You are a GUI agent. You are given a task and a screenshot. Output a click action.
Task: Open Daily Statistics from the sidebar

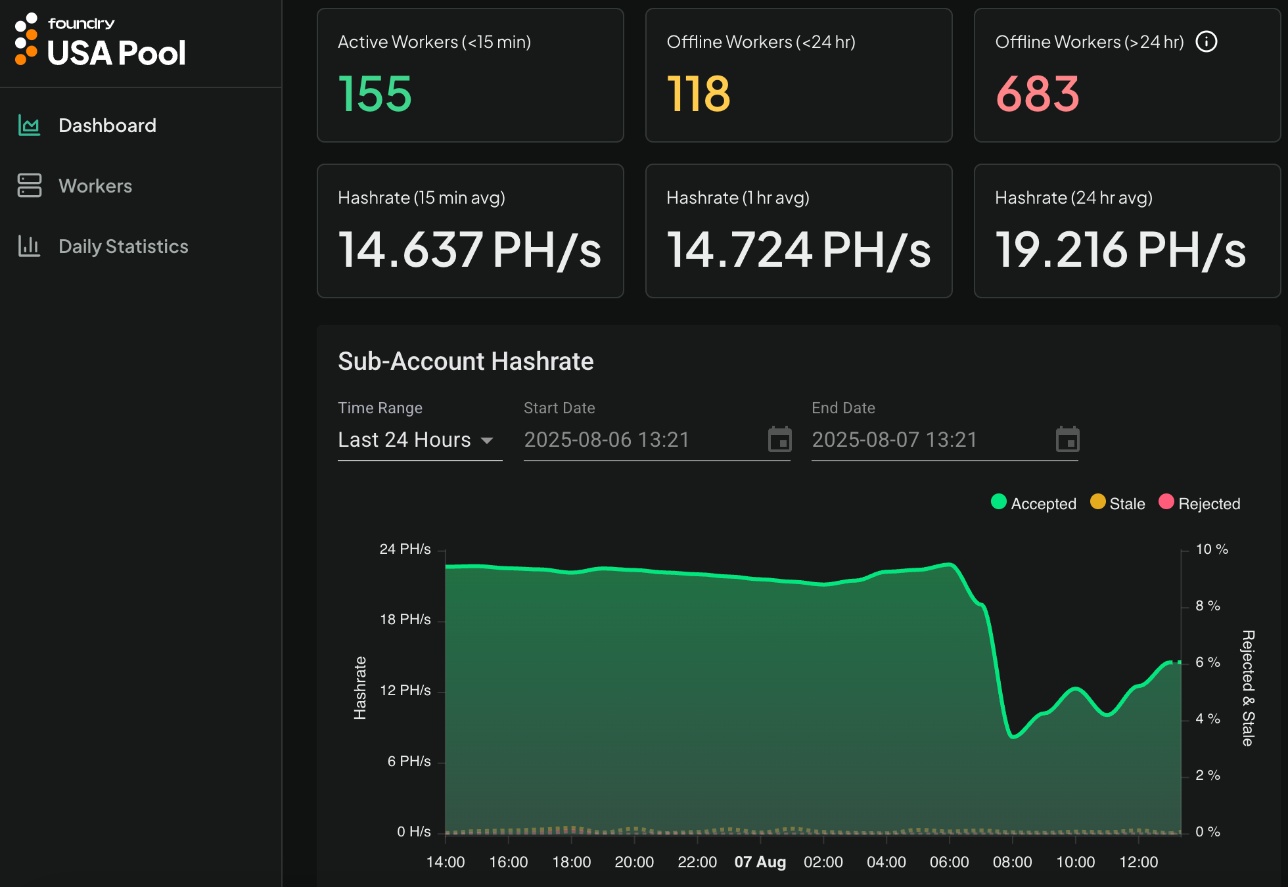(123, 246)
